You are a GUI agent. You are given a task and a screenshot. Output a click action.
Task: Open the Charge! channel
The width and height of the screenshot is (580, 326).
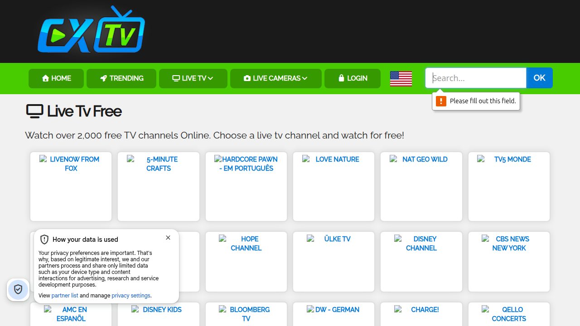point(421,314)
